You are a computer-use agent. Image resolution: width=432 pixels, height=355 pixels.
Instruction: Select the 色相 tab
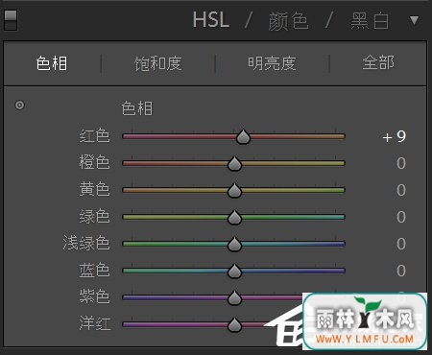click(52, 63)
